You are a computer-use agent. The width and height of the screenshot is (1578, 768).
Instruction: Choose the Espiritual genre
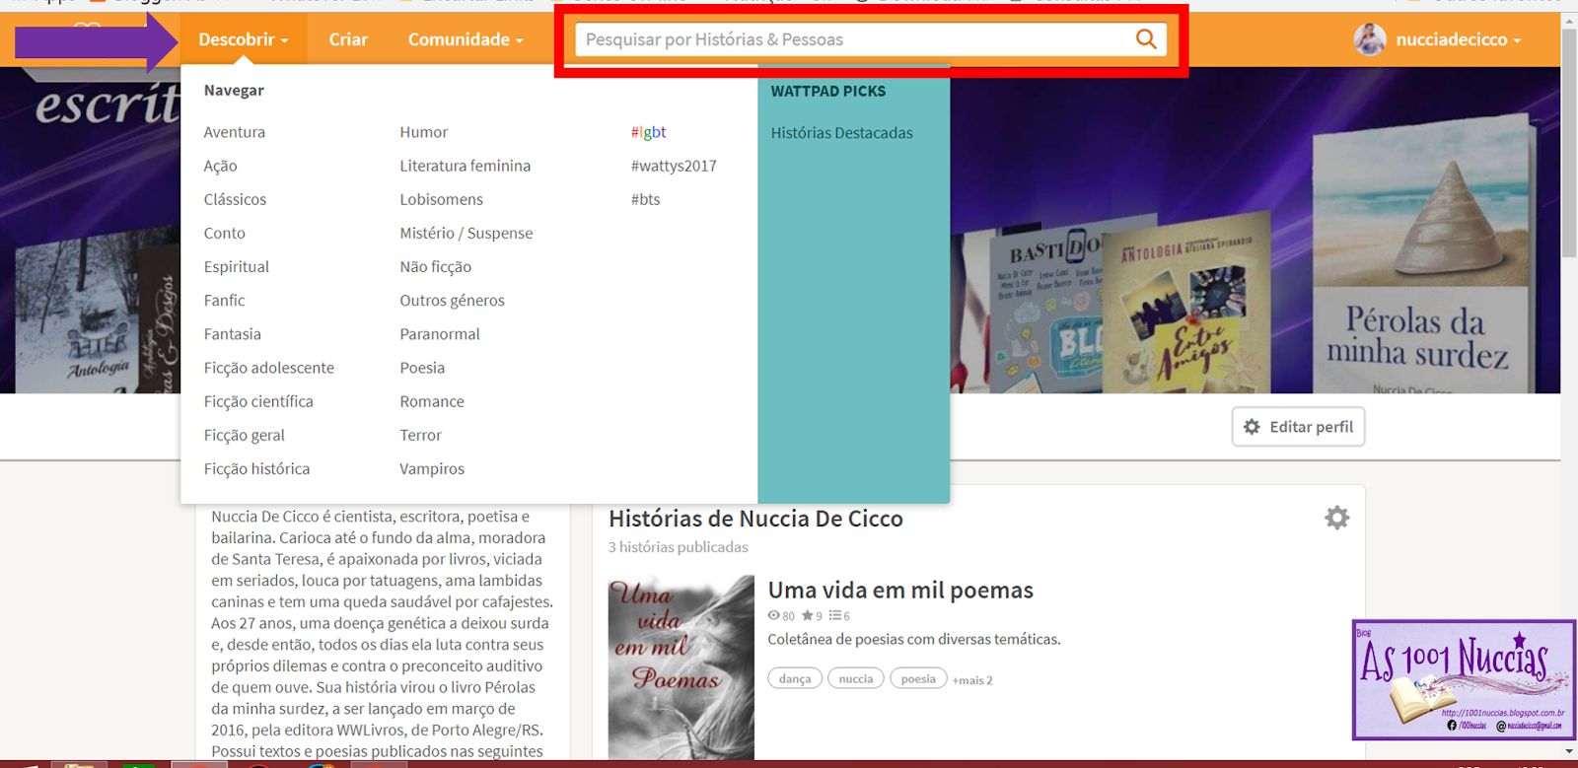click(x=236, y=266)
